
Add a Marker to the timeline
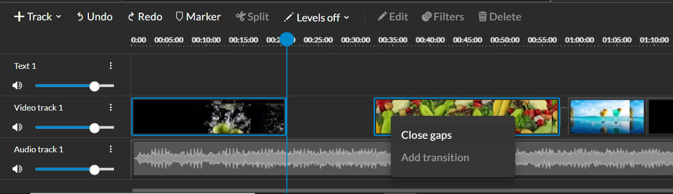(198, 17)
